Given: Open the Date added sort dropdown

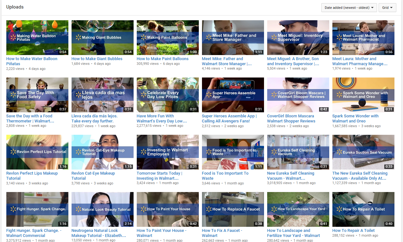Looking at the screenshot, I should (349, 8).
